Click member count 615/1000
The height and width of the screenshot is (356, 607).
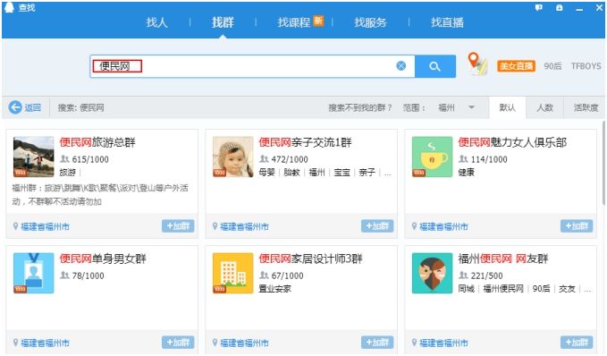(90, 159)
